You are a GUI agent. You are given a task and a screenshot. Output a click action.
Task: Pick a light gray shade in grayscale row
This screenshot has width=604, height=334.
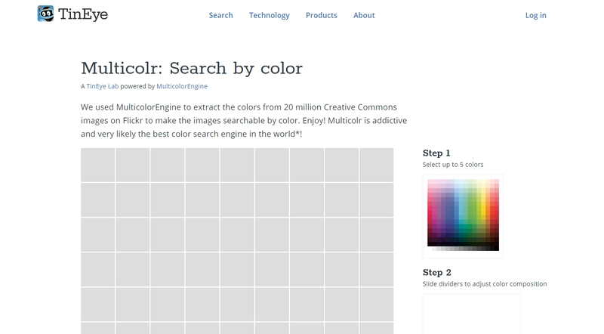coord(439,249)
